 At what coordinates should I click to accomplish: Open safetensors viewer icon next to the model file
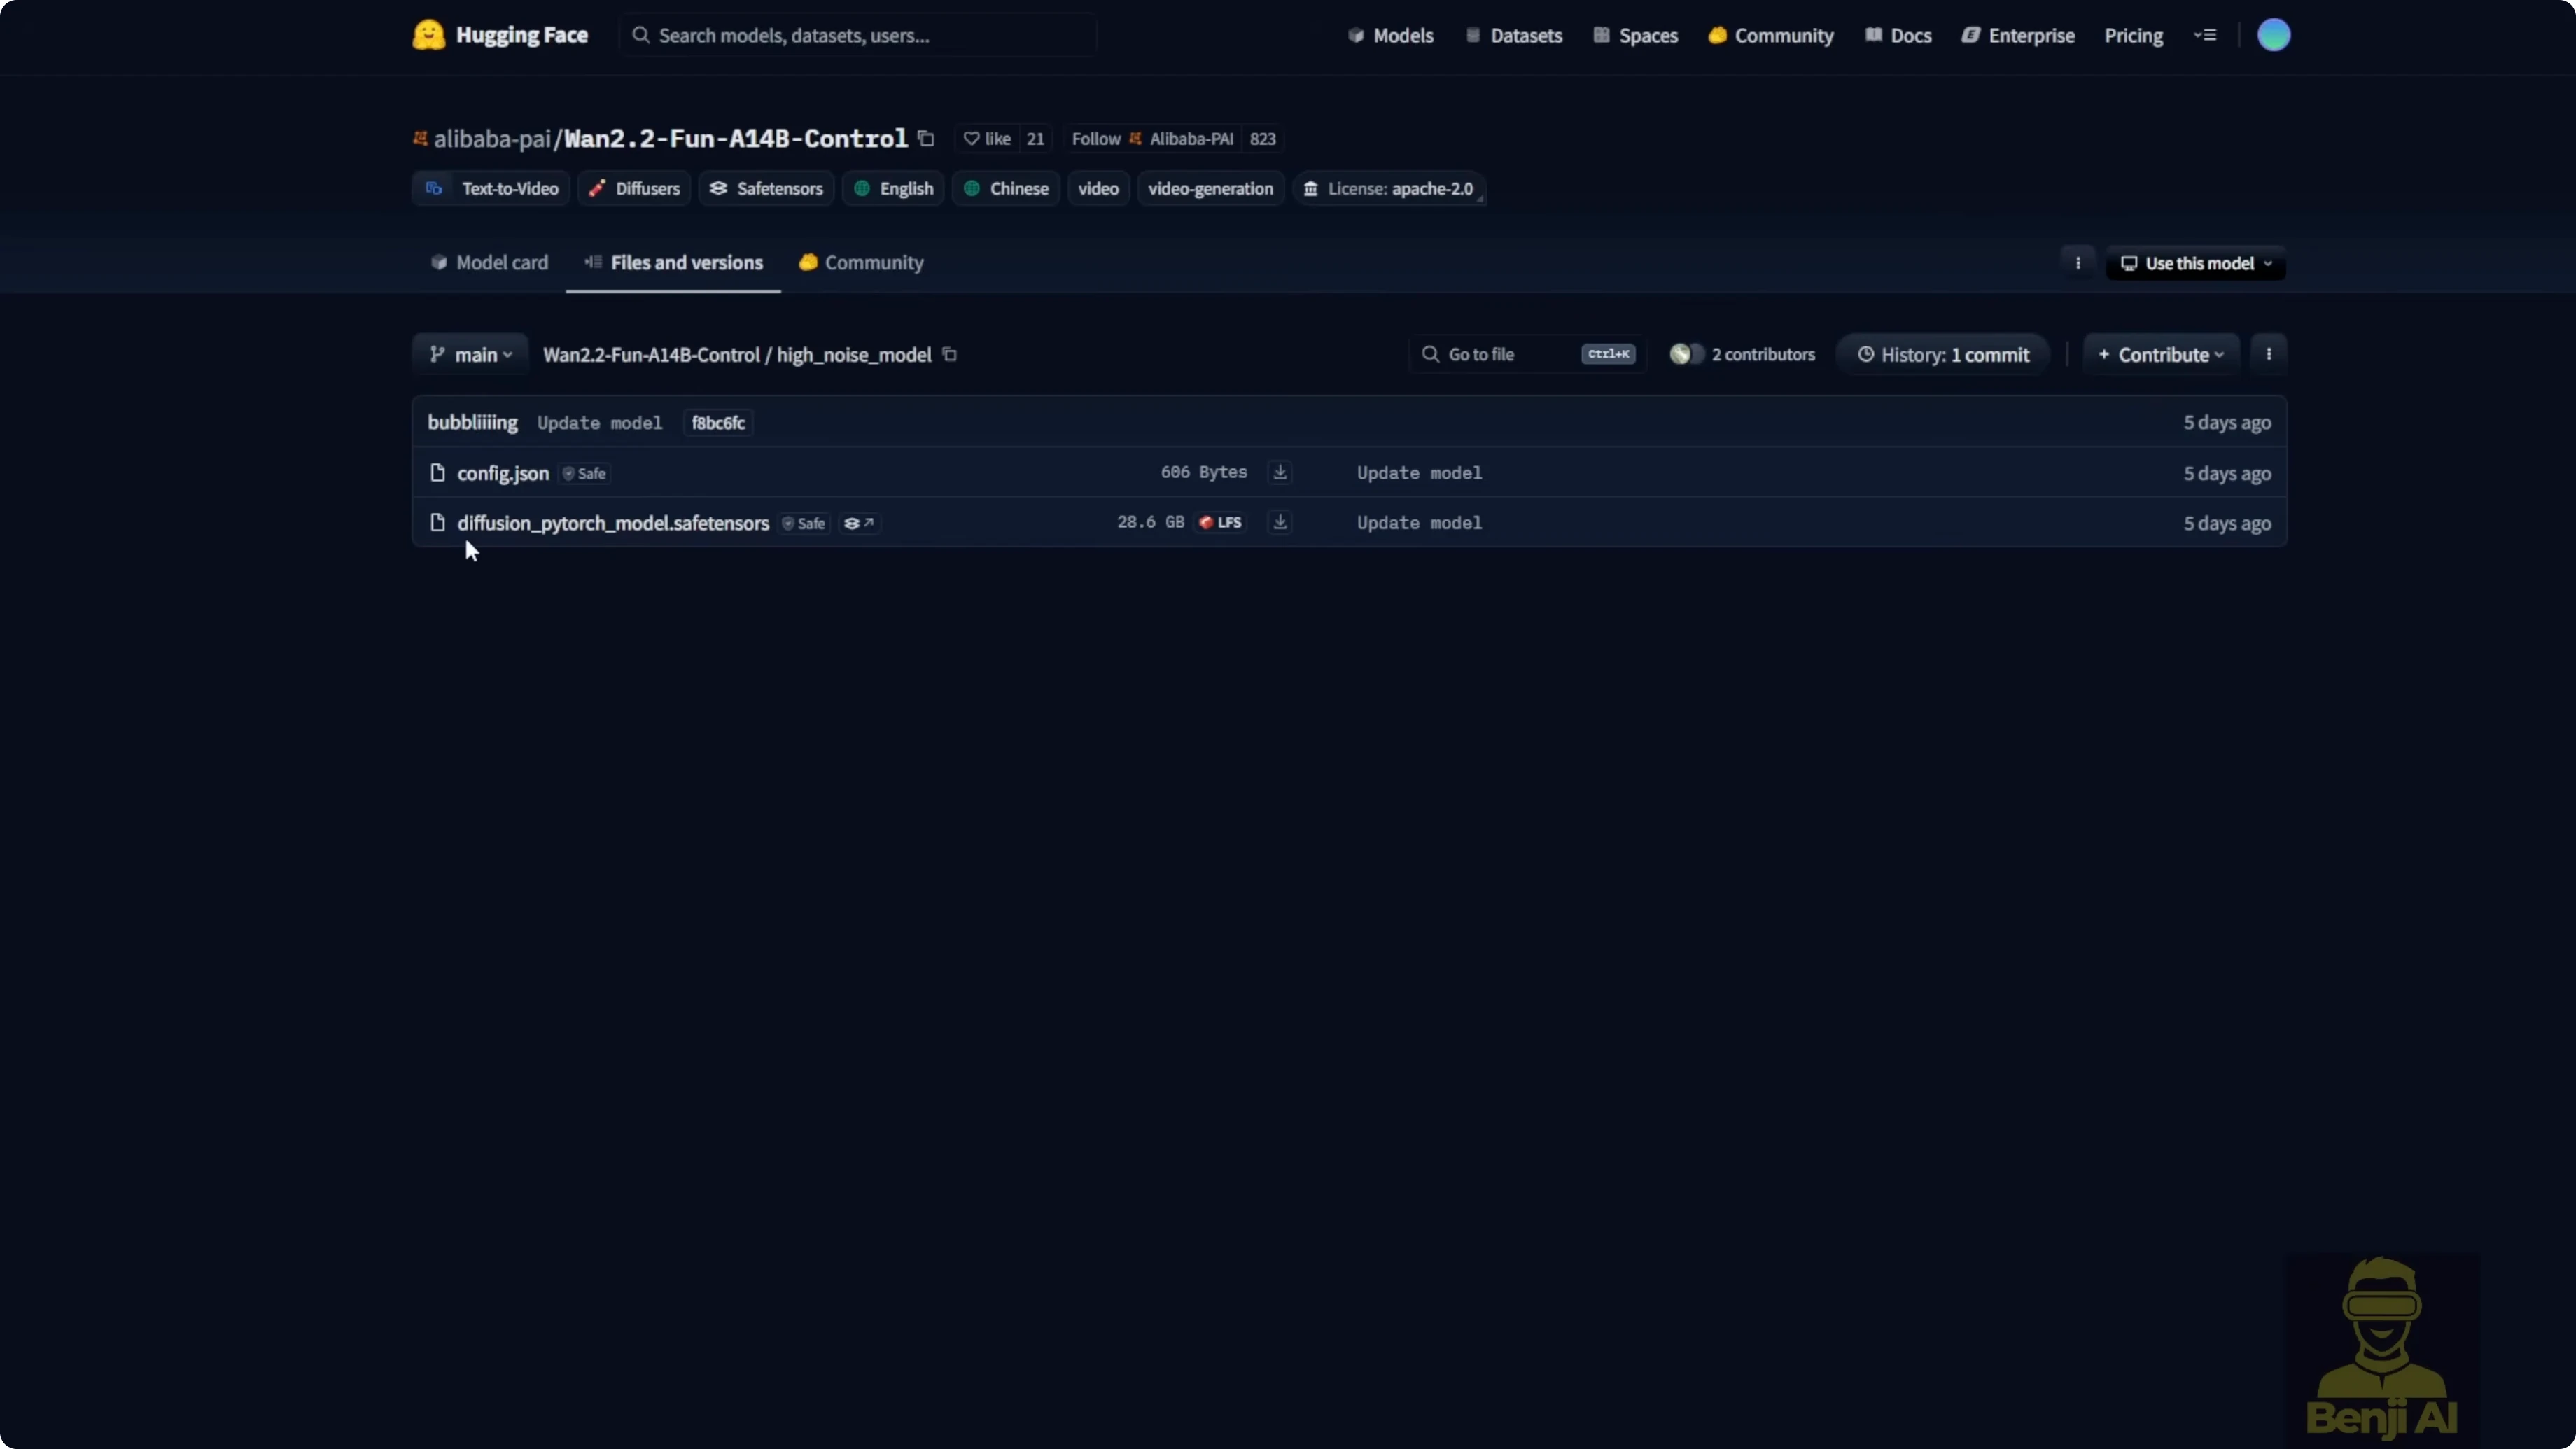(859, 523)
